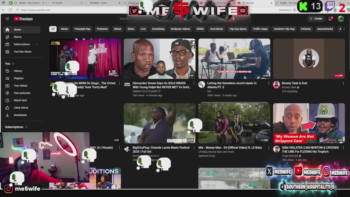Open options menu for A.I Visuals video
The image size is (350, 197).
click(x=119, y=148)
